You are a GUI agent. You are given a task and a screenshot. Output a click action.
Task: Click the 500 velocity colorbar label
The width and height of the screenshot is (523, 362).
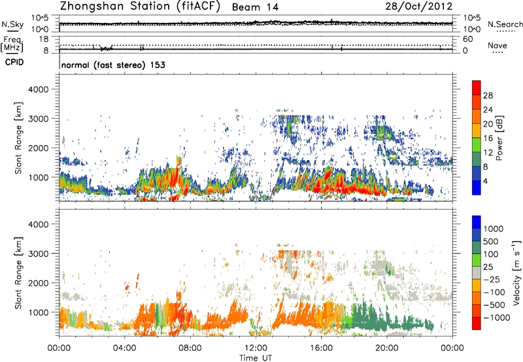click(x=490, y=241)
